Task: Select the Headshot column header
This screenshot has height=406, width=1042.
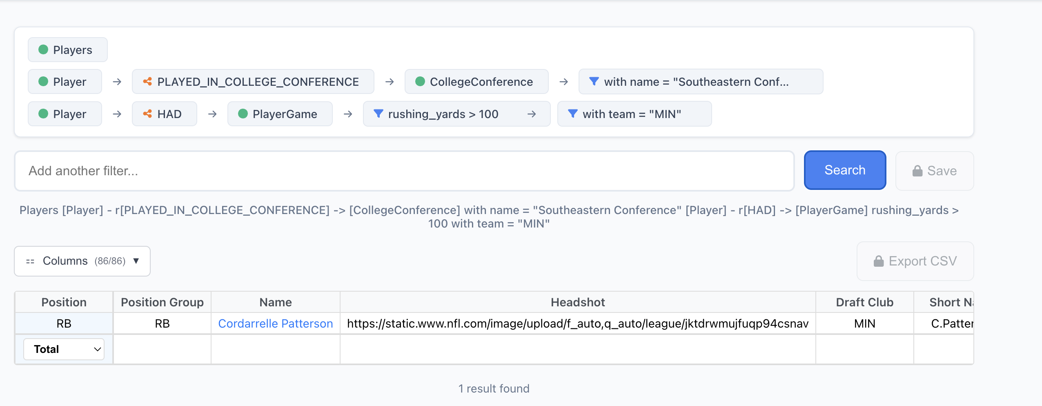Action: coord(577,302)
